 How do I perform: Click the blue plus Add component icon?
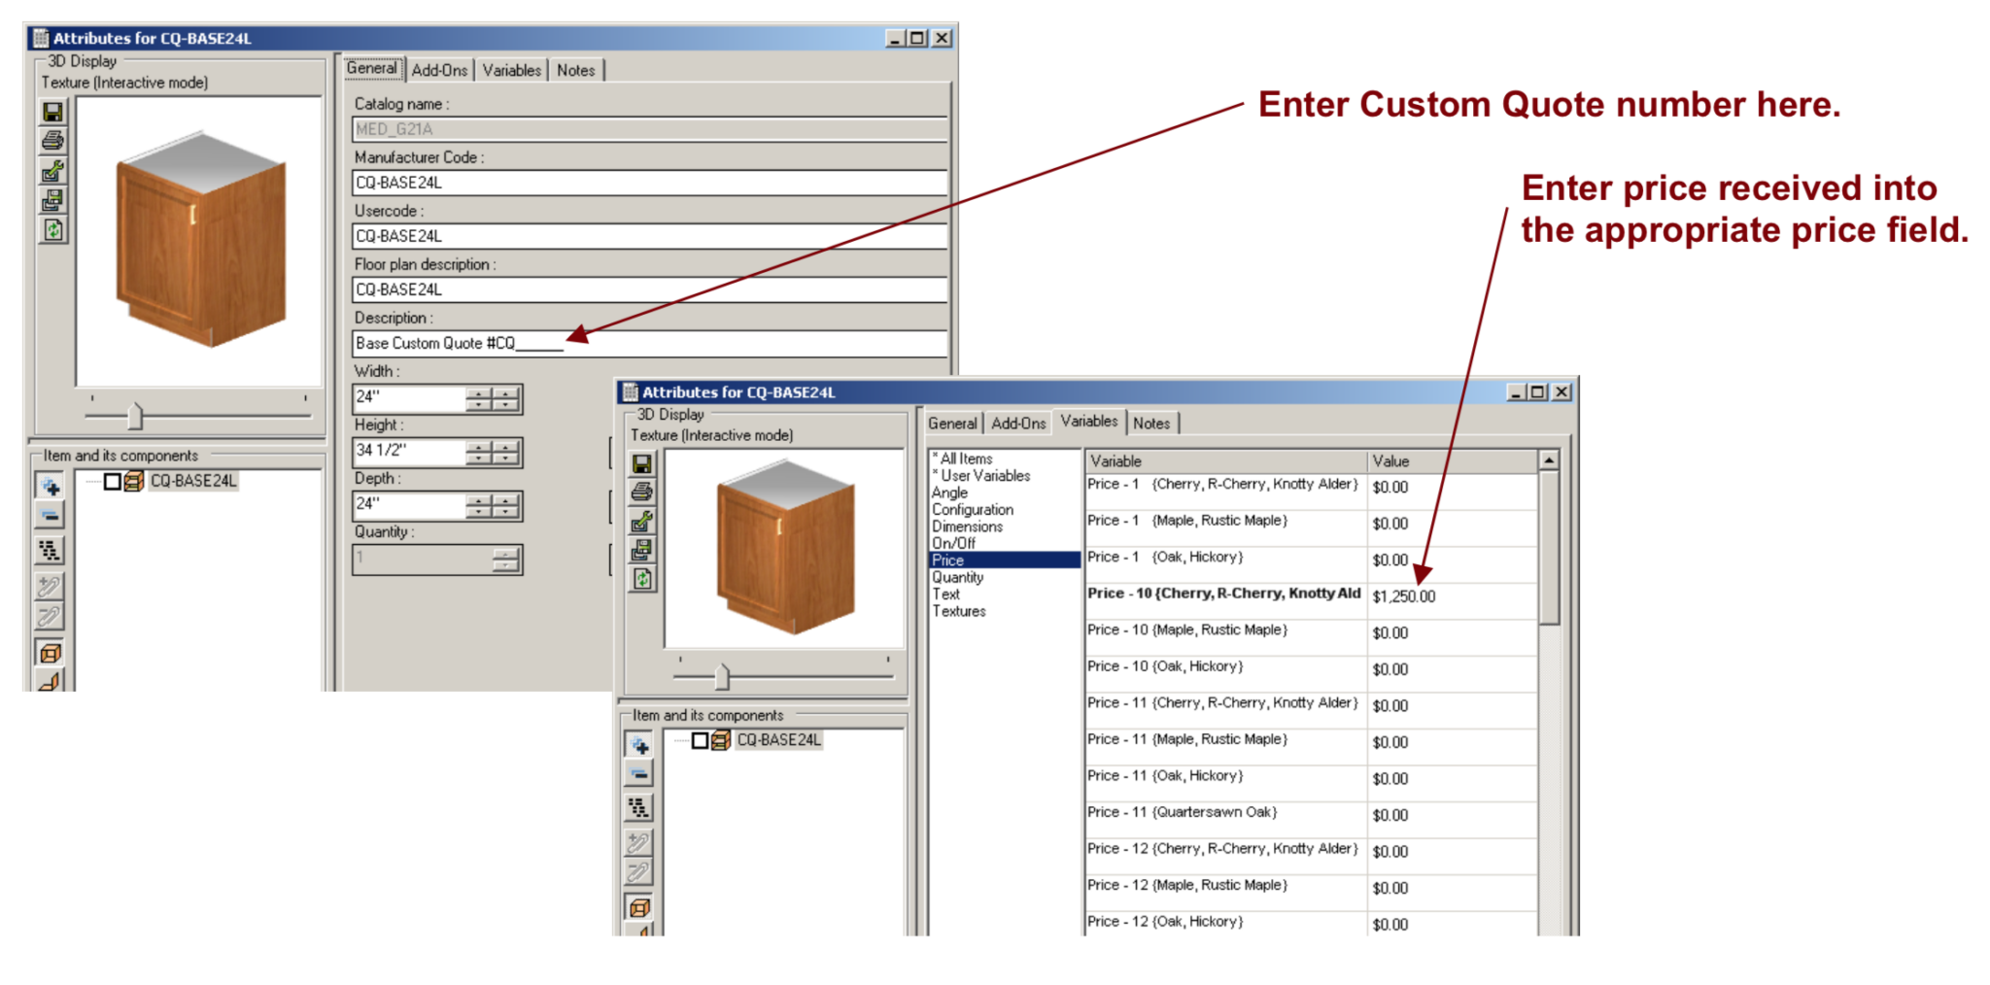[x=49, y=483]
